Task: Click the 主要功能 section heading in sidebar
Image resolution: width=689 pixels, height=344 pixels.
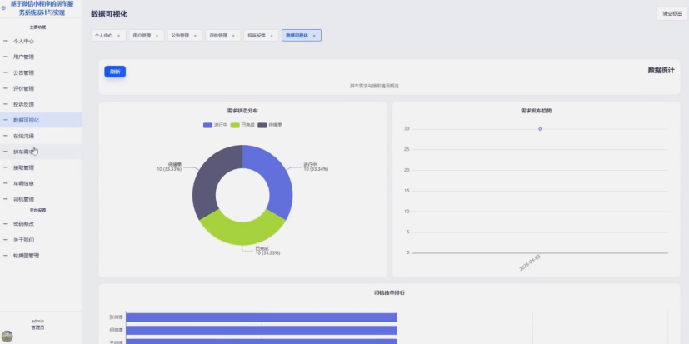Action: [x=37, y=27]
